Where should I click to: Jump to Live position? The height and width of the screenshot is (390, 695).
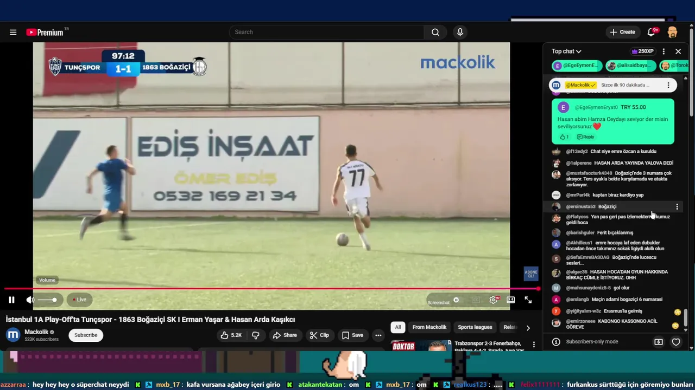pos(79,300)
